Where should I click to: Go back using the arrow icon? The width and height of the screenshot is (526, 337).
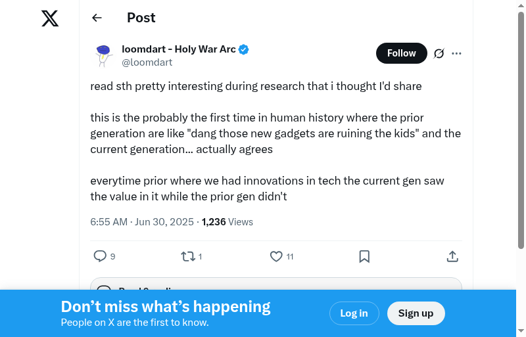pos(97,18)
